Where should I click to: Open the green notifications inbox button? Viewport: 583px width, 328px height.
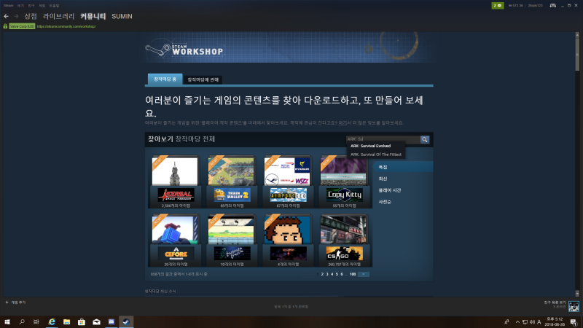tap(498, 6)
